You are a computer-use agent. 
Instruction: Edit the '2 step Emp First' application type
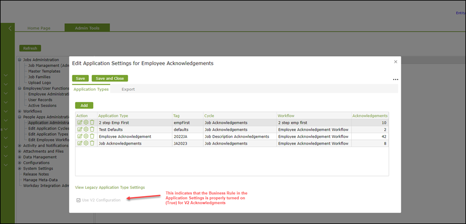(x=80, y=123)
